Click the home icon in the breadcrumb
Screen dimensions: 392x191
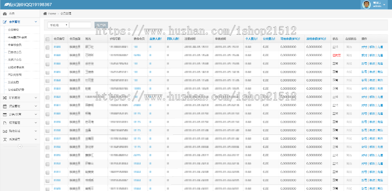coord(45,13)
